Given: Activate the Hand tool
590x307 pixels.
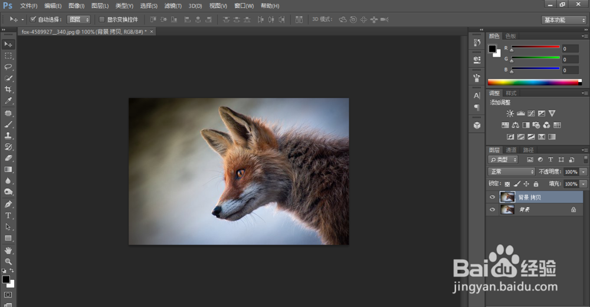Looking at the screenshot, I should click(8, 250).
